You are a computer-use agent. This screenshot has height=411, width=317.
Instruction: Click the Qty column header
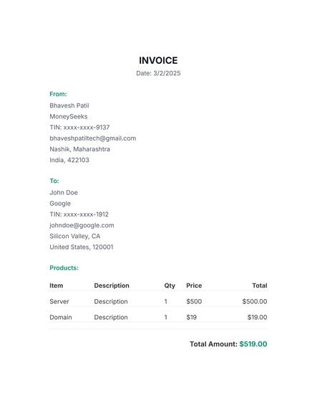[x=170, y=285]
